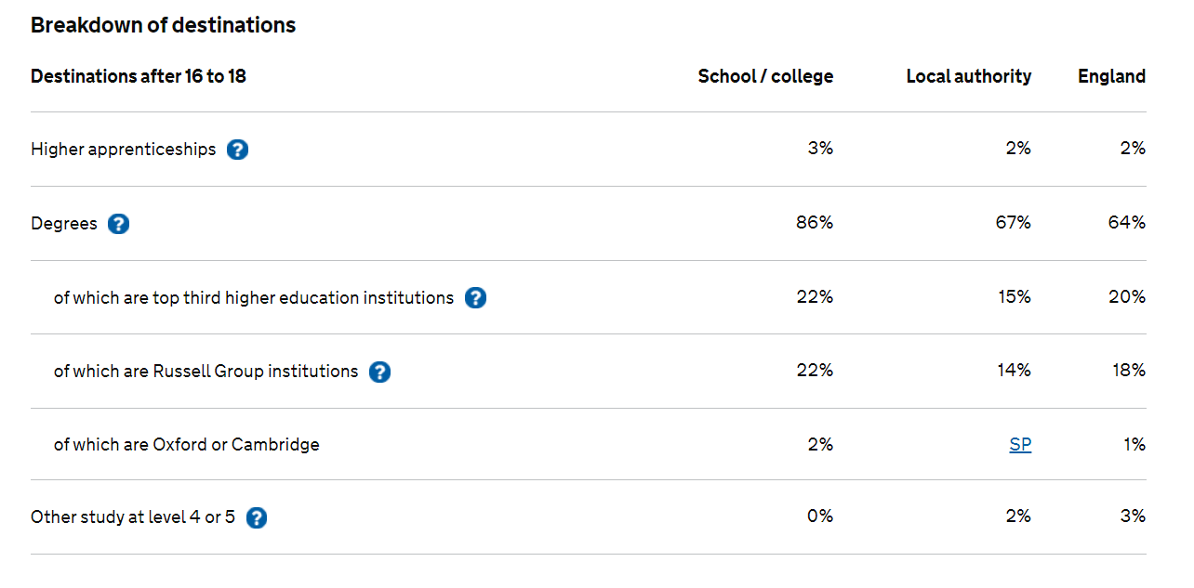This screenshot has width=1194, height=588.
Task: Click the England column header
Action: (1112, 76)
